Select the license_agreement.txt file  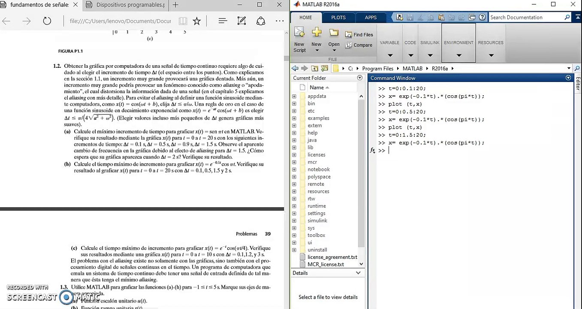[x=332, y=257]
